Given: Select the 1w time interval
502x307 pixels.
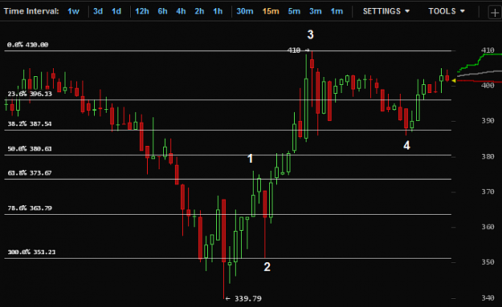Looking at the screenshot, I should coord(73,11).
